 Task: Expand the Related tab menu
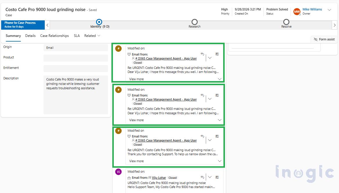tap(92, 36)
